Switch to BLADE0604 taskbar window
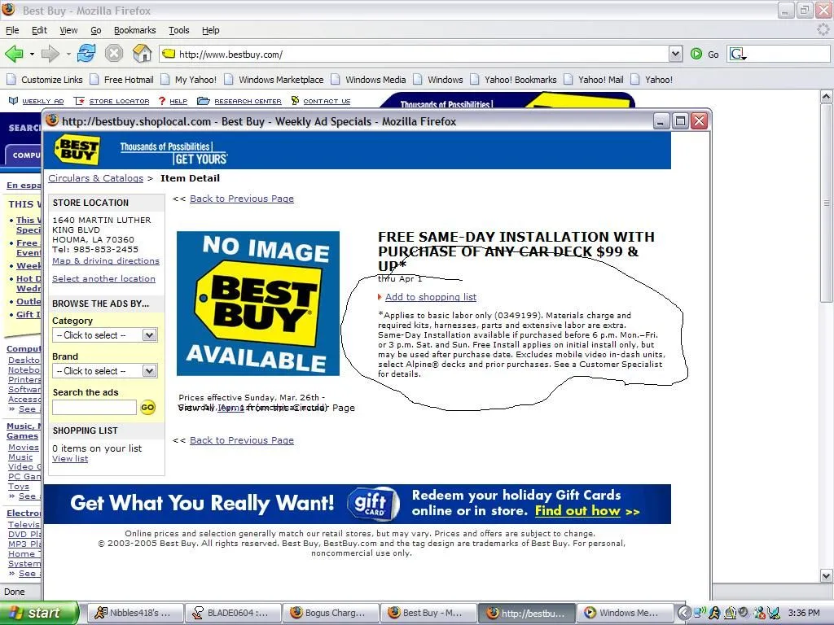Viewport: 834px width, 625px height. pos(233,613)
